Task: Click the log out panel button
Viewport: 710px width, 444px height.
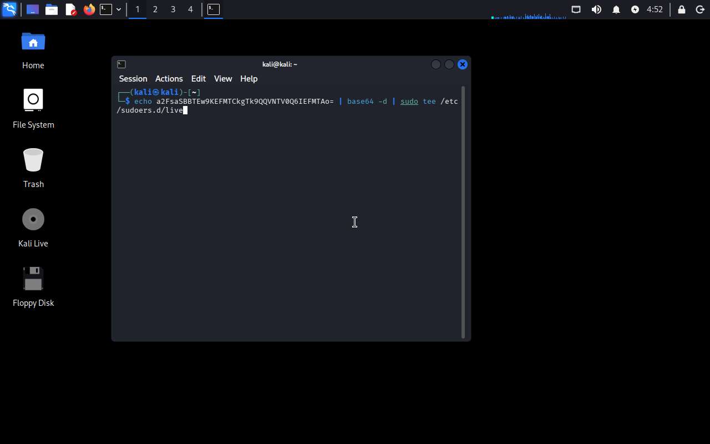Action: (699, 9)
